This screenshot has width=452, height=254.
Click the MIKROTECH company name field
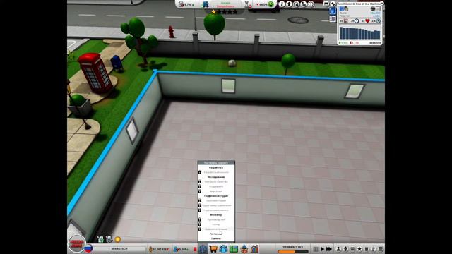point(119,248)
